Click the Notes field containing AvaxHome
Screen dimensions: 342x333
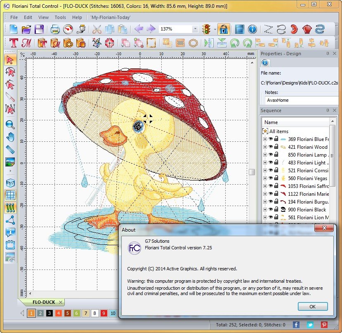pyautogui.click(x=302, y=100)
